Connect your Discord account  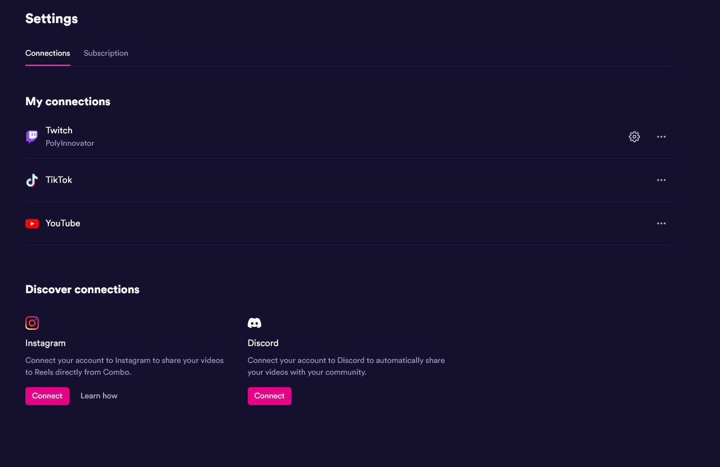click(270, 396)
